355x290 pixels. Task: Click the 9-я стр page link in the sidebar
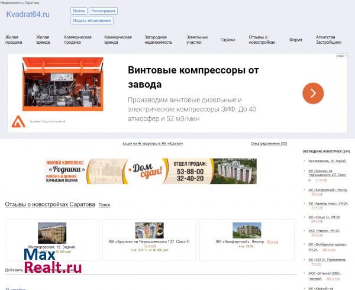(317, 264)
